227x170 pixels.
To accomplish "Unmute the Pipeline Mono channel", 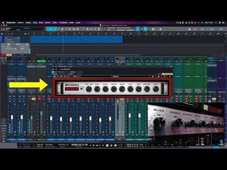I will pos(39,99).
